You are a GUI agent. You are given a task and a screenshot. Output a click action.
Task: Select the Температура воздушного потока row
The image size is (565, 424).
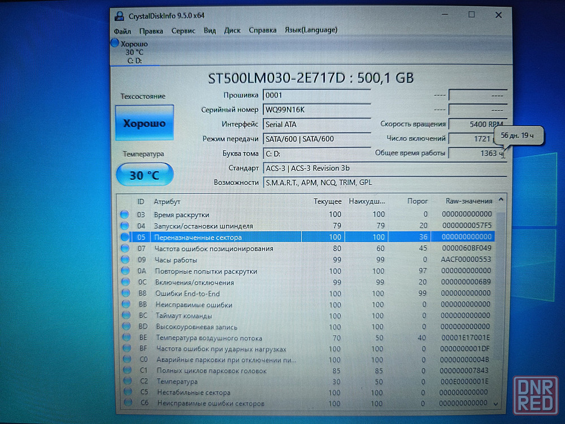click(307, 338)
